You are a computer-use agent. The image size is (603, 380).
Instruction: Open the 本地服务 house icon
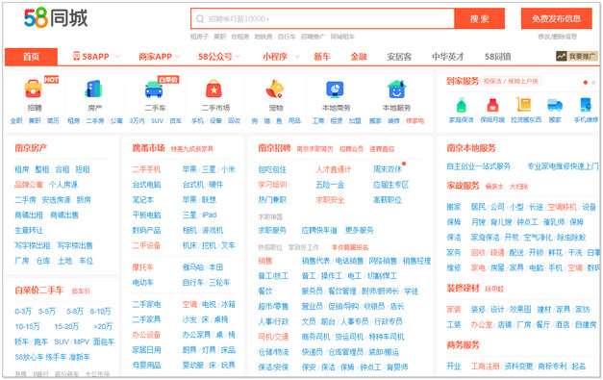pos(396,89)
